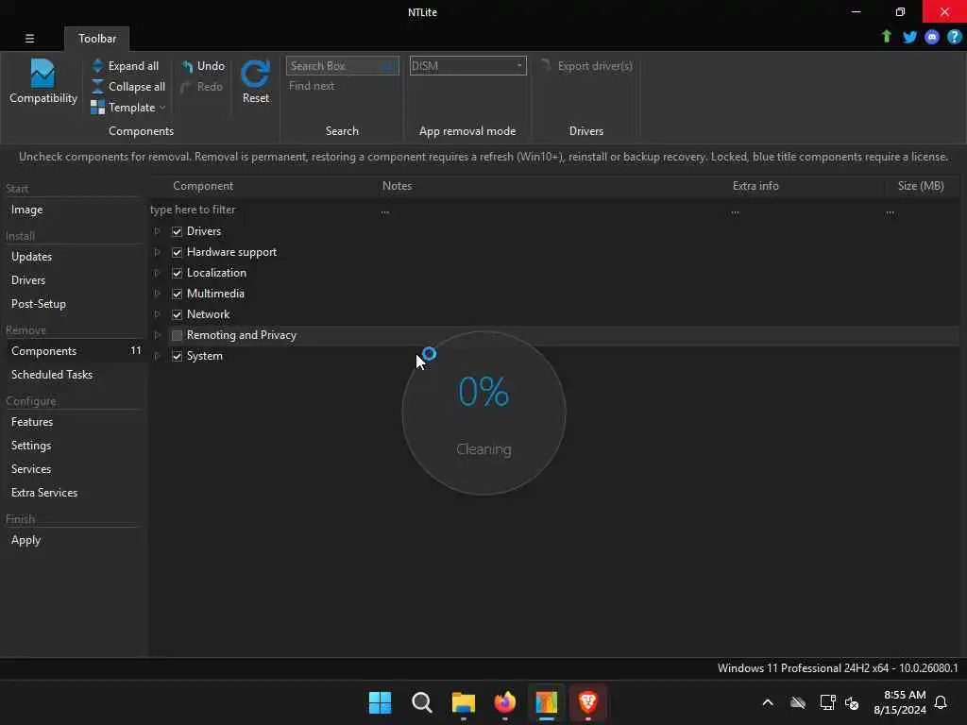
Task: Toggle the Network checkbox
Action: [177, 314]
